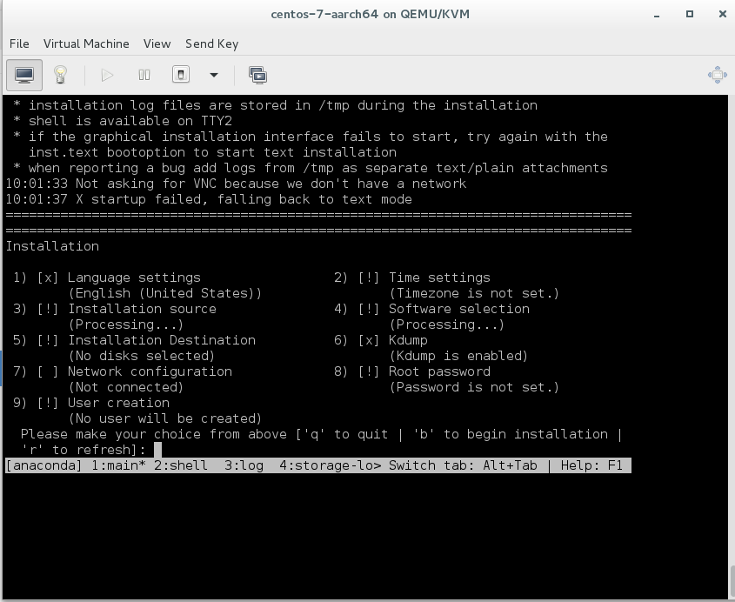735x602 pixels.
Task: Open the File menu
Action: pyautogui.click(x=19, y=43)
